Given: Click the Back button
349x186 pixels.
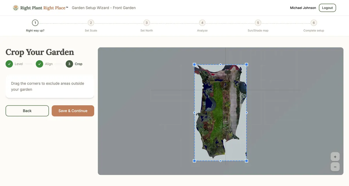Looking at the screenshot, I should coord(27,111).
